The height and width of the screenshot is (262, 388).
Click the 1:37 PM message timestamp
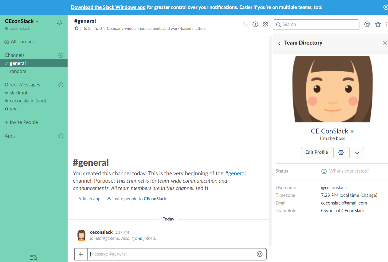(x=122, y=232)
